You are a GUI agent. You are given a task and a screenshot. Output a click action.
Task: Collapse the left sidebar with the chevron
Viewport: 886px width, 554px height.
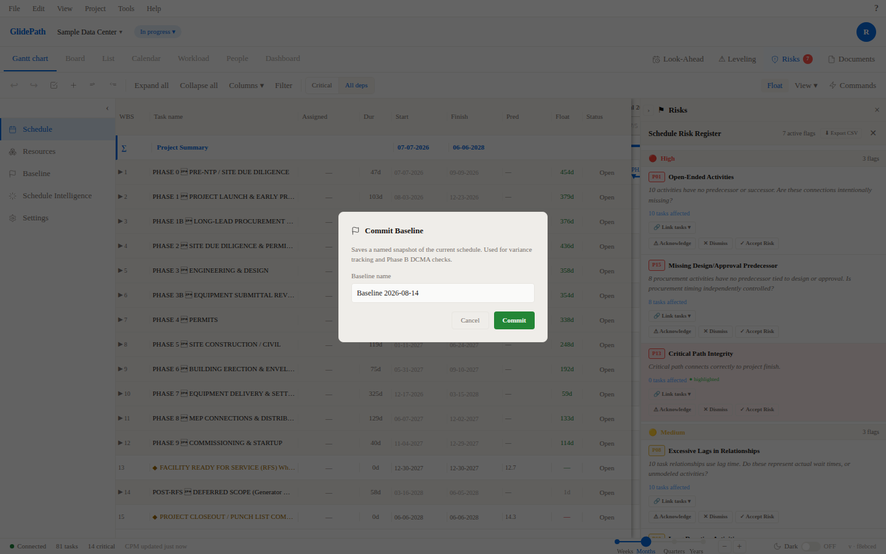click(107, 108)
